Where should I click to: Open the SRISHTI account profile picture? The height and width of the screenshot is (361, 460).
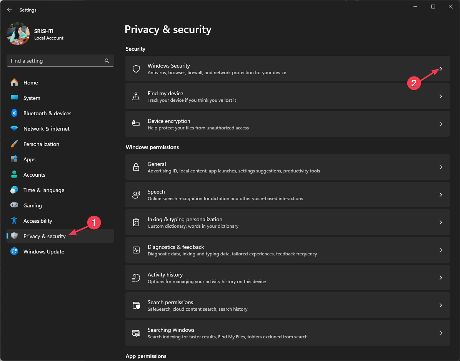(x=18, y=34)
